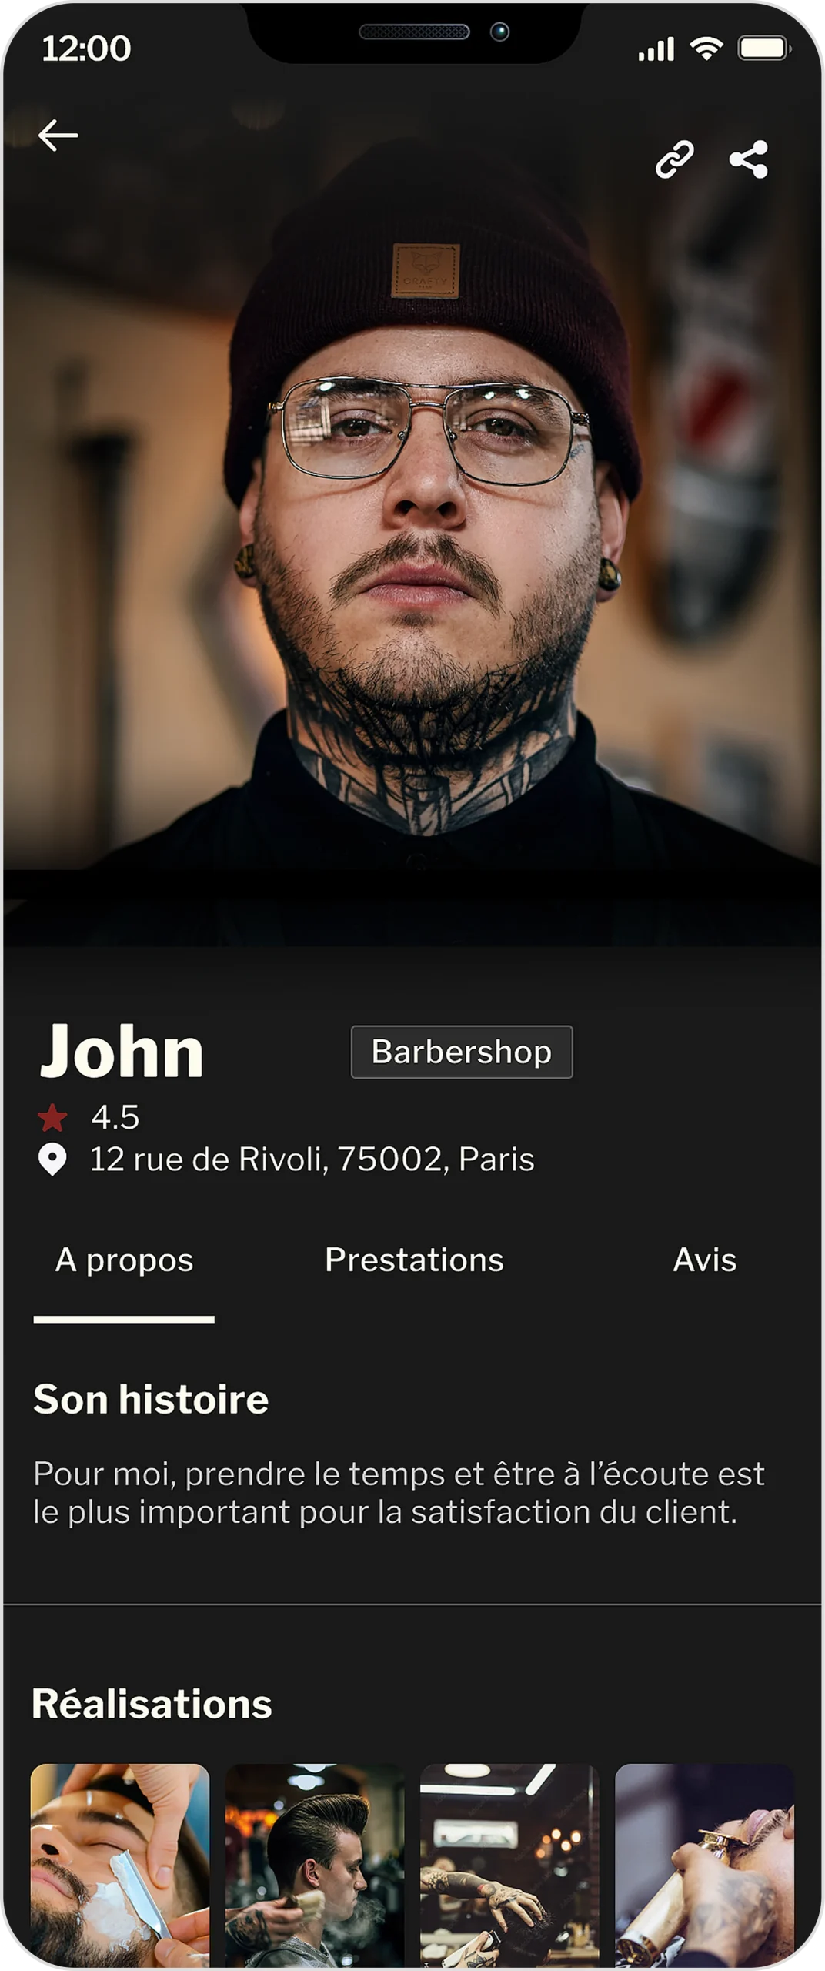The width and height of the screenshot is (825, 1971).
Task: Tap the red star rating icon
Action: (x=52, y=1118)
